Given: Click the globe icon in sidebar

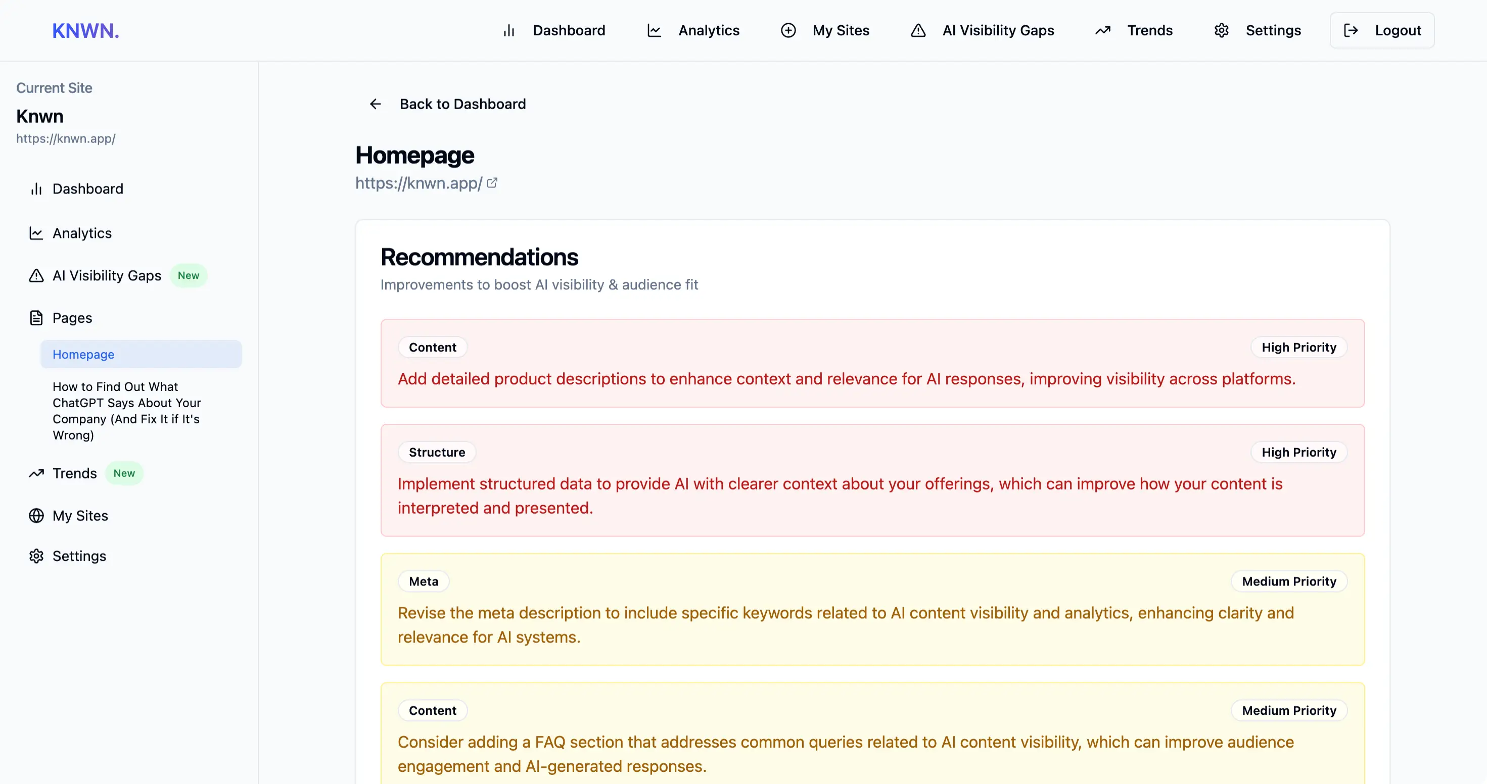Looking at the screenshot, I should pos(36,515).
